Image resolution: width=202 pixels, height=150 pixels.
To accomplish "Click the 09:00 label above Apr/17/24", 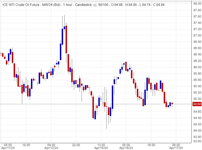I will point(176,145).
